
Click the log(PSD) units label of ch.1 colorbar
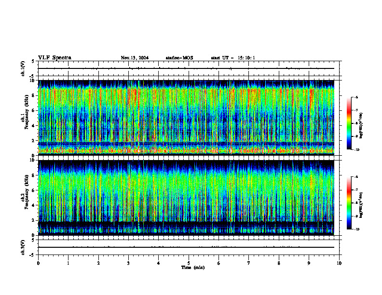point(361,126)
